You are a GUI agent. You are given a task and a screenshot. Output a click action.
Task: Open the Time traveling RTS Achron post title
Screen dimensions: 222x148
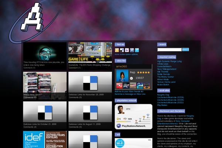[44, 64]
